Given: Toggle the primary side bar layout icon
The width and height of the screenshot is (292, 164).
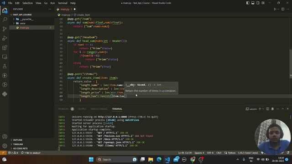Looking at the screenshot, I should 248,3.
